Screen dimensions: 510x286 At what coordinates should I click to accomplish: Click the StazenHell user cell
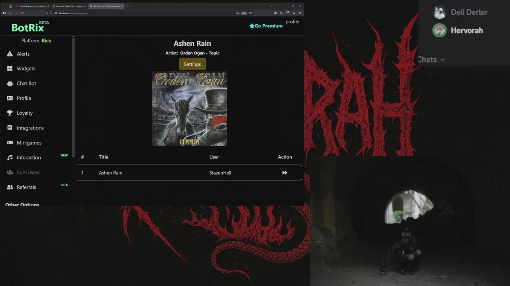pyautogui.click(x=220, y=173)
